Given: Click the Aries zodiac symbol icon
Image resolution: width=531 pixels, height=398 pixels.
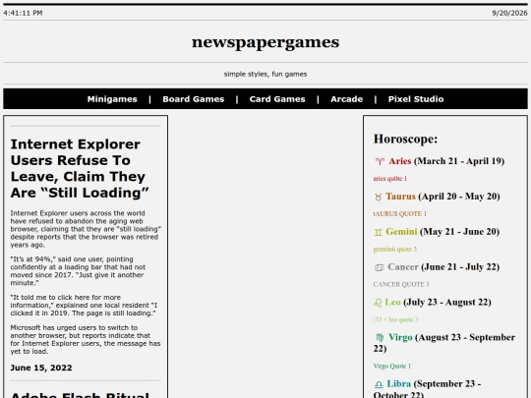Looking at the screenshot, I should pyautogui.click(x=380, y=161).
